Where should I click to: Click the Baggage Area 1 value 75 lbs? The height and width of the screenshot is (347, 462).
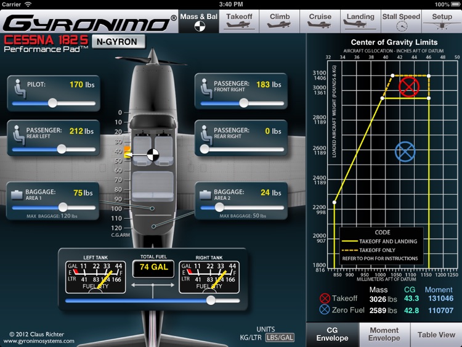coord(83,193)
